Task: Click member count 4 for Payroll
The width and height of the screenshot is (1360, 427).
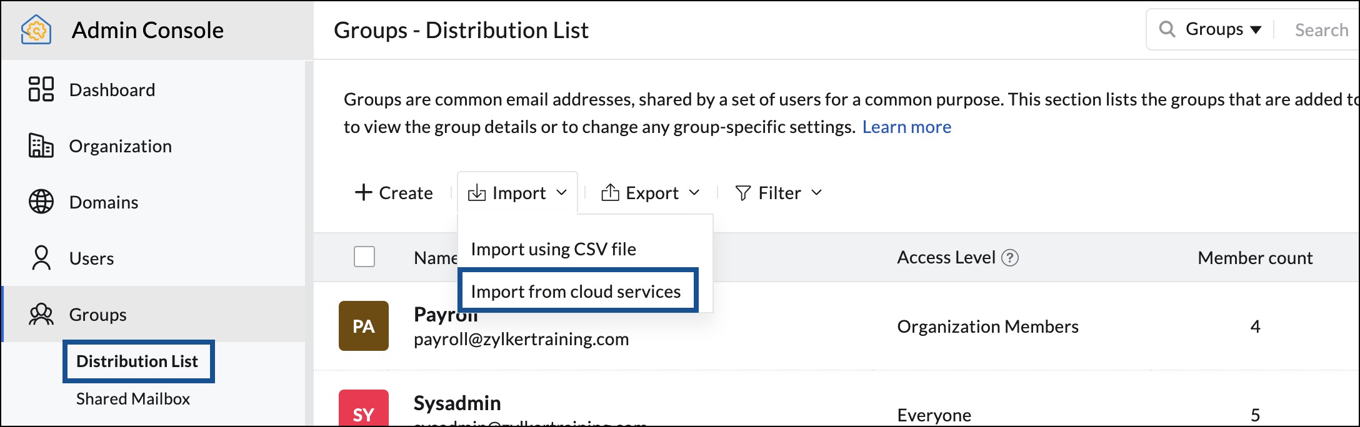Action: (1255, 326)
